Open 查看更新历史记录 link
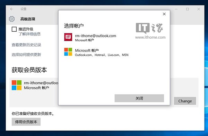This screenshot has width=208, height=136. click(26, 45)
